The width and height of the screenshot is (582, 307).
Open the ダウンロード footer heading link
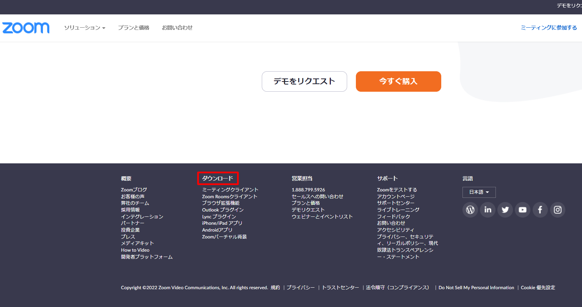(x=218, y=179)
